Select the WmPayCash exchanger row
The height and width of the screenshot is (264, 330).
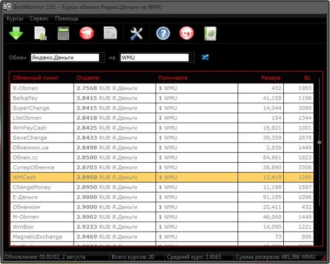click(162, 128)
